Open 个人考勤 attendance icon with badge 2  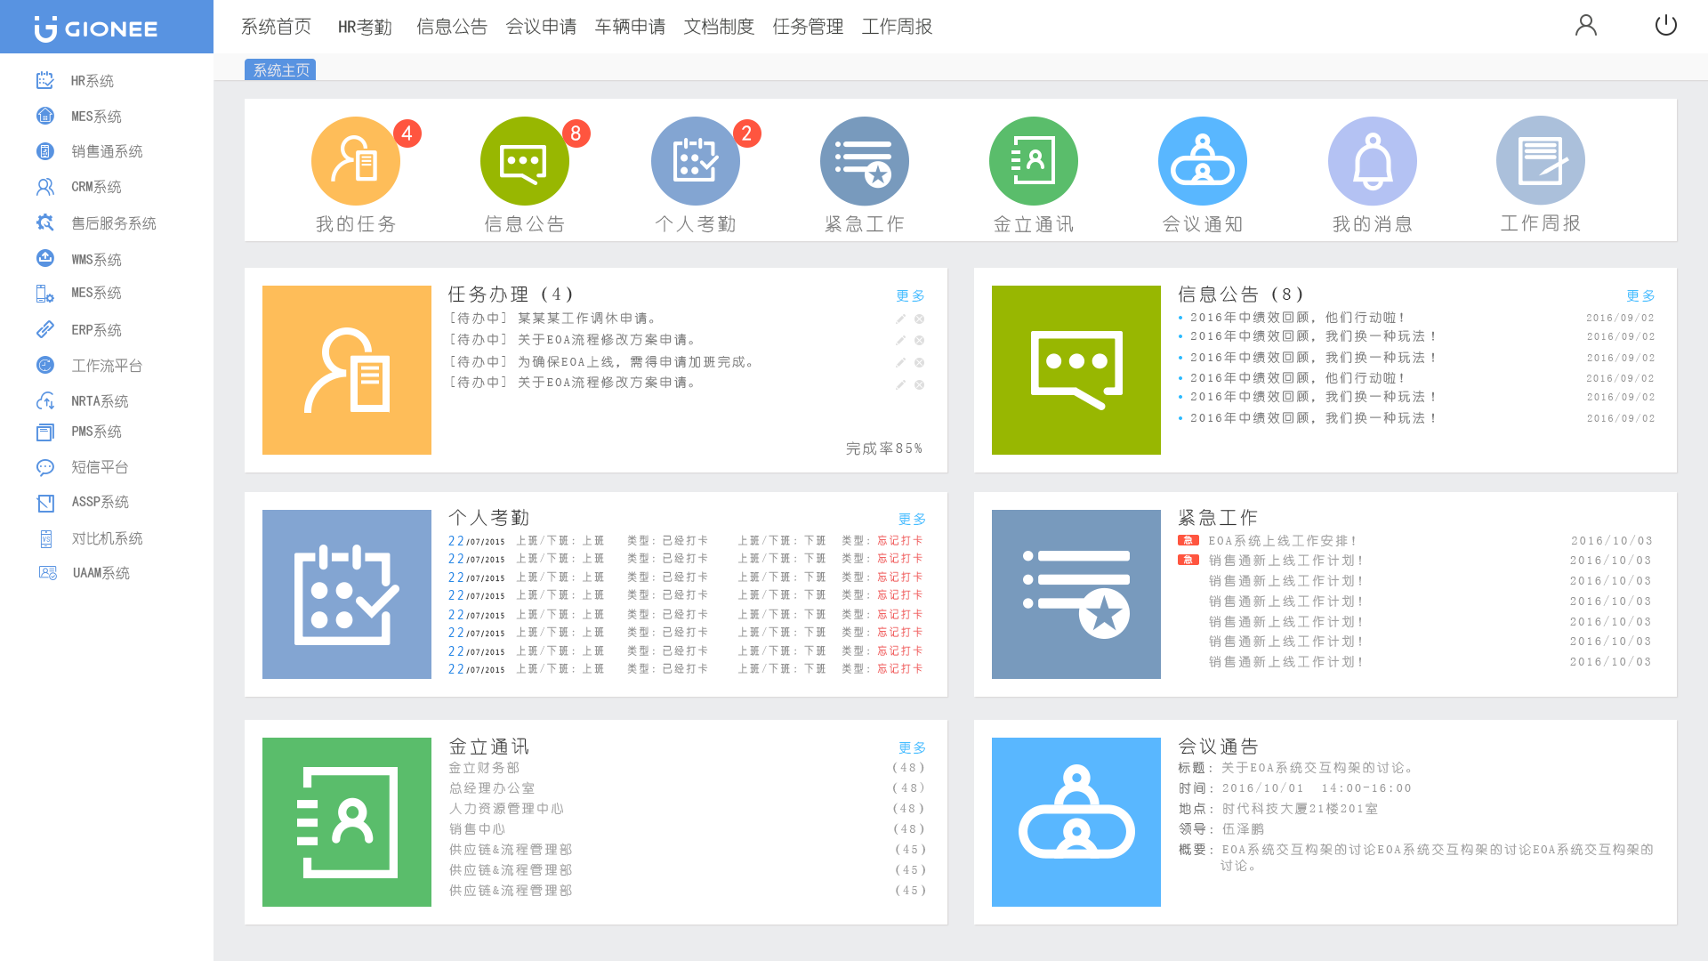tap(695, 161)
